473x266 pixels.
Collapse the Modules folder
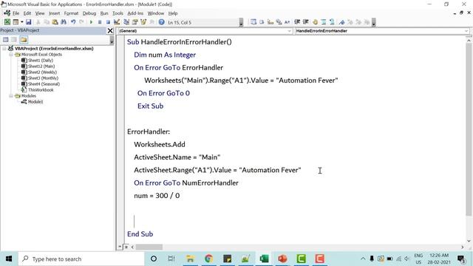[11, 95]
